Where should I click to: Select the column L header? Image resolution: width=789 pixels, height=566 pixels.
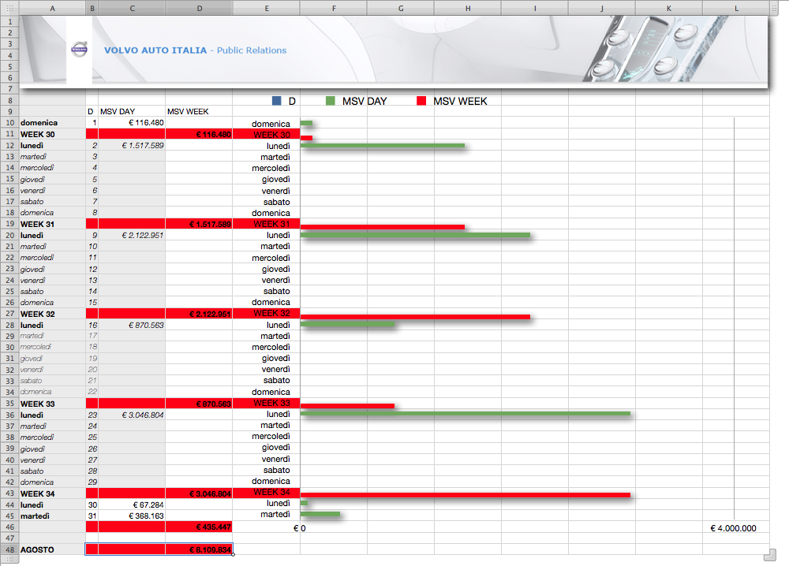735,7
